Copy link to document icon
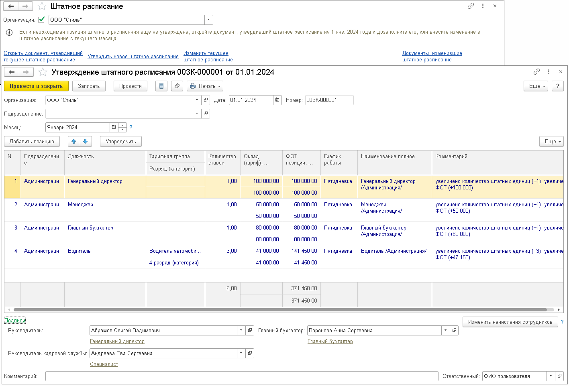 [x=536, y=72]
